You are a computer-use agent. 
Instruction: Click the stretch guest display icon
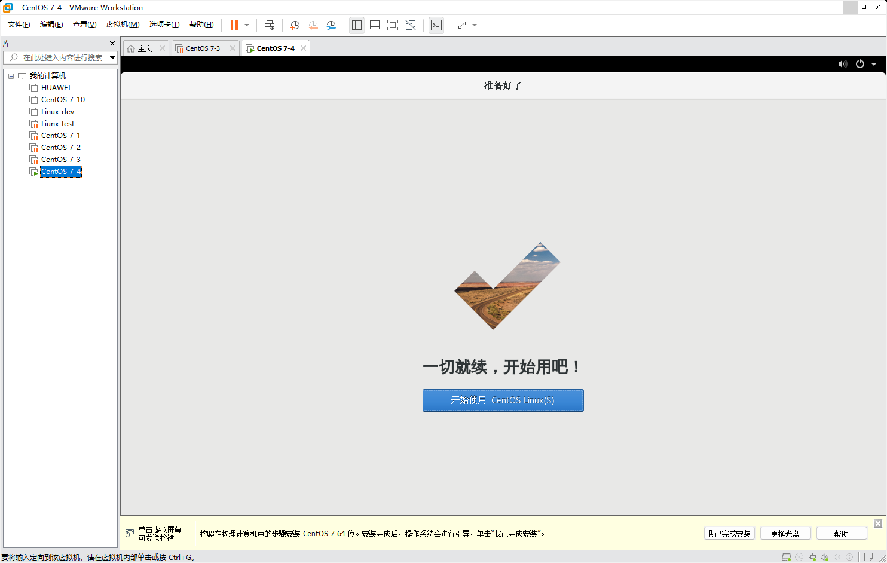point(462,25)
